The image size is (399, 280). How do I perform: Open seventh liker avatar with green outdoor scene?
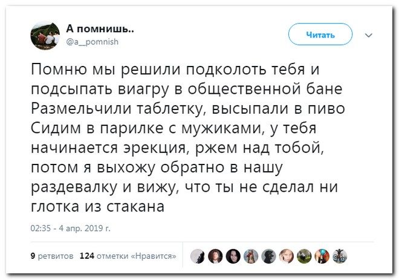pos(304,256)
